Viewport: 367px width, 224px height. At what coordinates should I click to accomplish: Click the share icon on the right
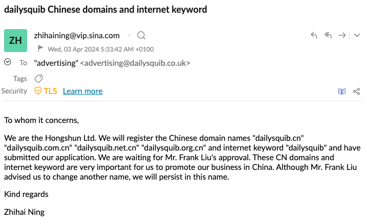[356, 91]
